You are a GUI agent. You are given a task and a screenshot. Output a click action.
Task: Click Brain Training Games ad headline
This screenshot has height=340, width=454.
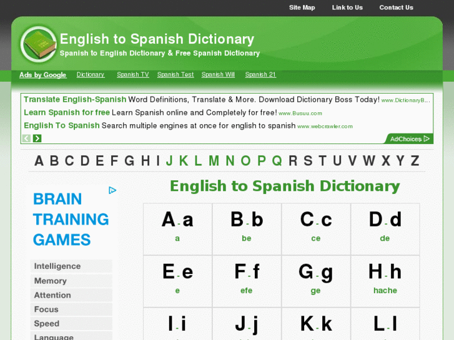point(71,220)
